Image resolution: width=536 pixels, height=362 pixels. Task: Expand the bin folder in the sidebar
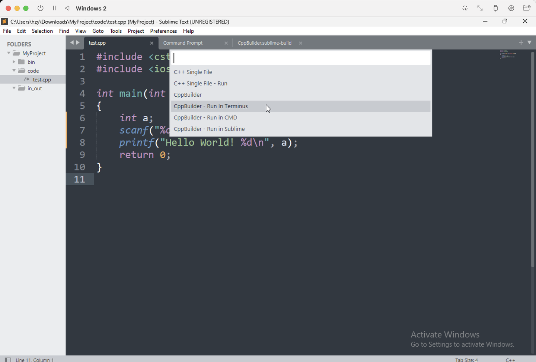[x=14, y=62]
